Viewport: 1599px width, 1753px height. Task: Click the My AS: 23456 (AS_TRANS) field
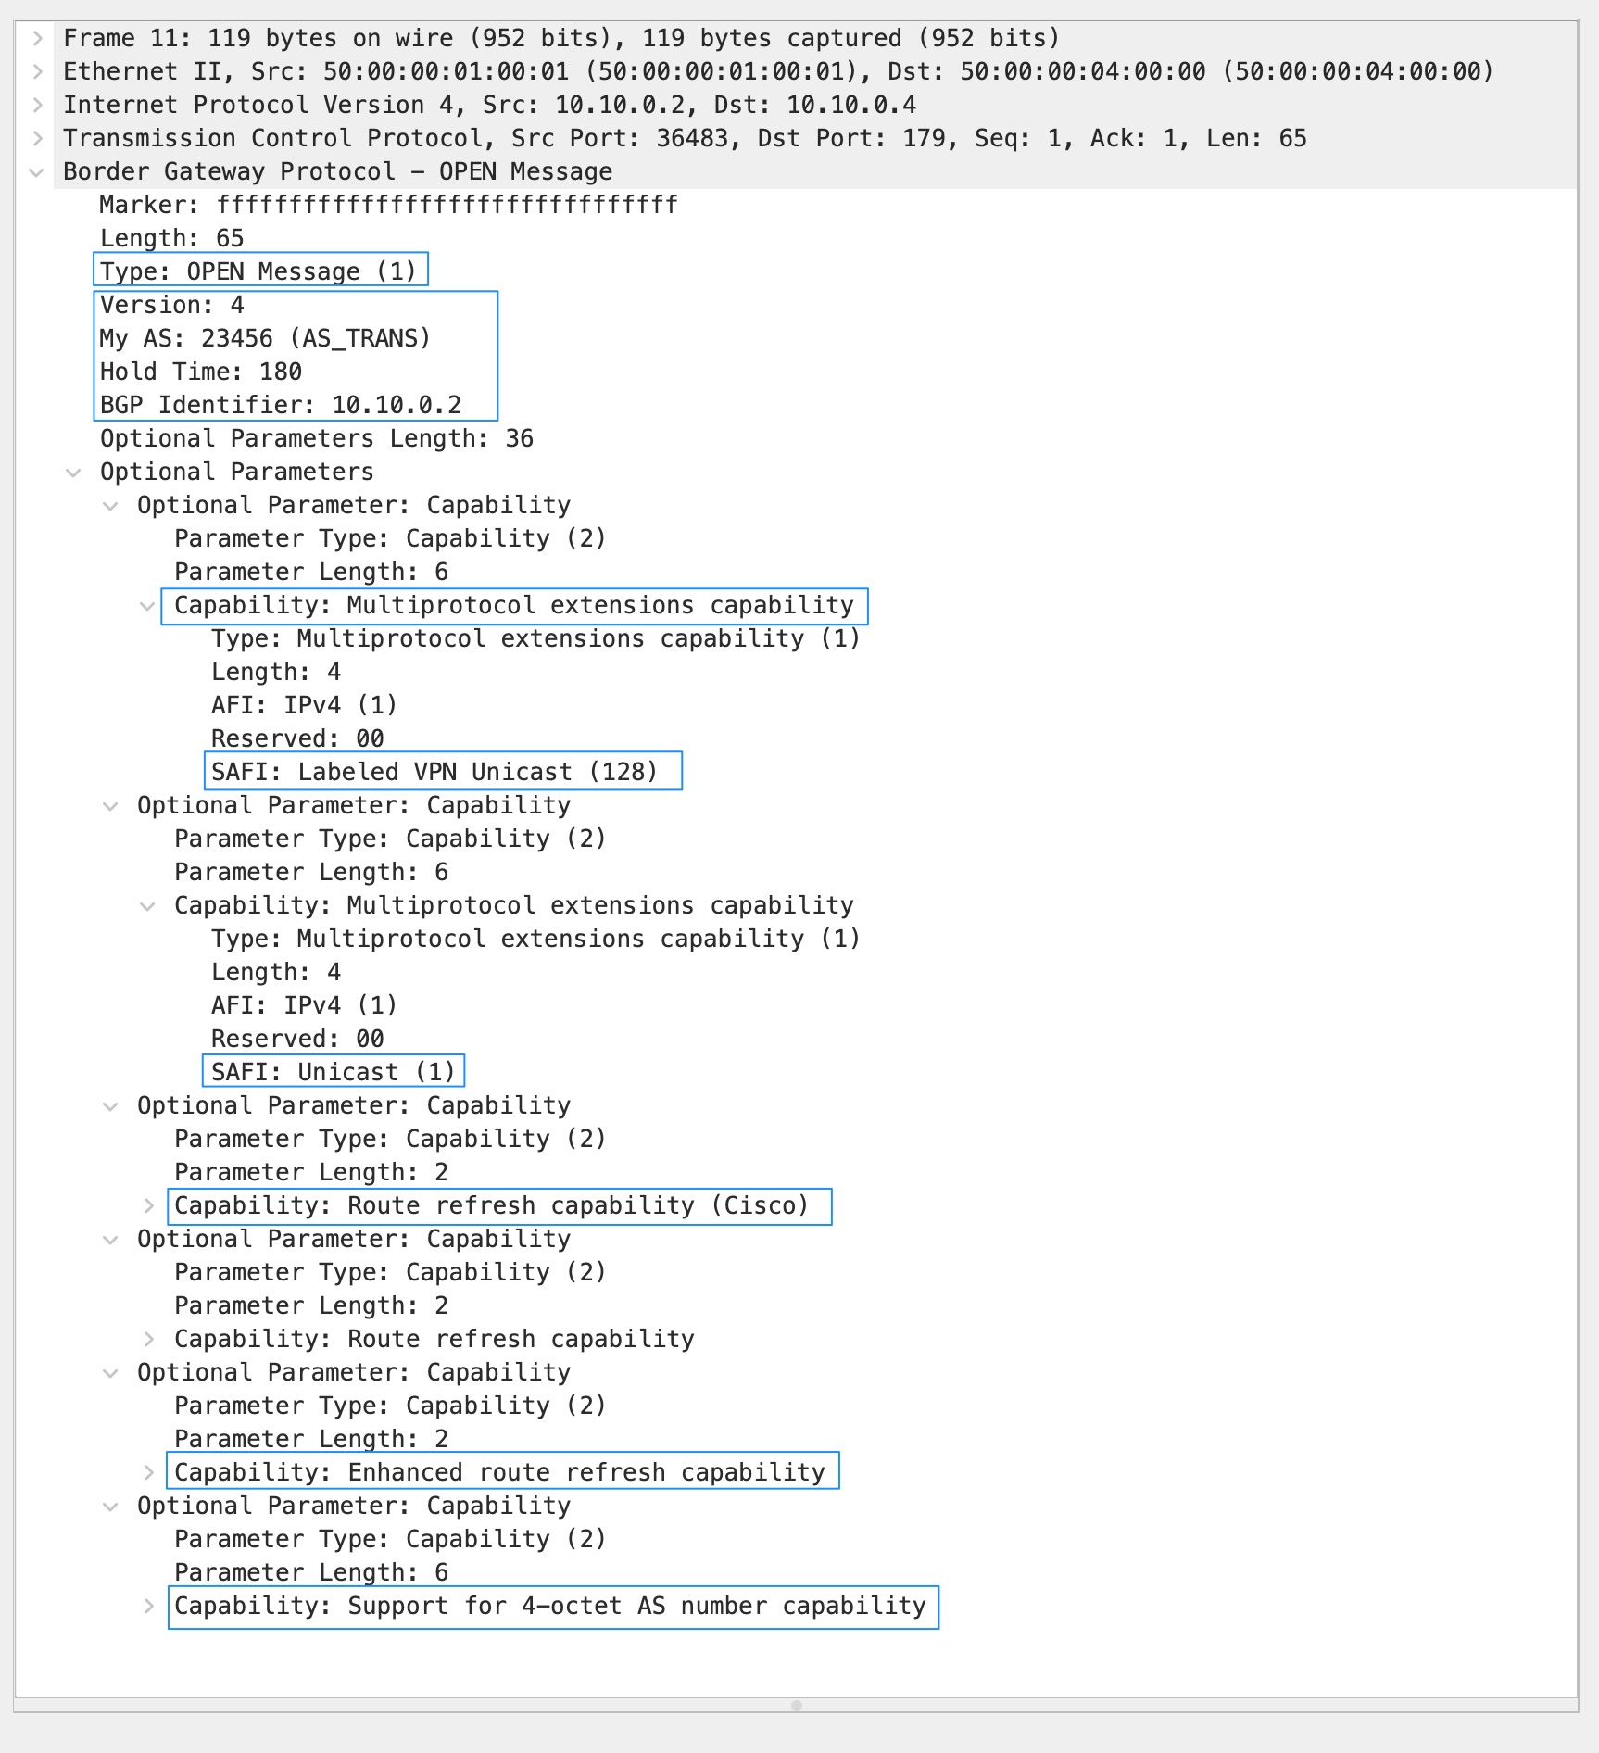coord(265,338)
